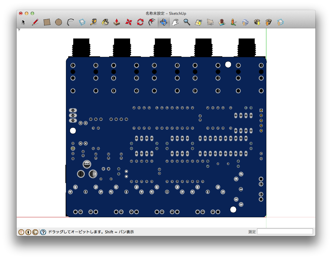Activate the Circle drawing tool

pos(59,22)
